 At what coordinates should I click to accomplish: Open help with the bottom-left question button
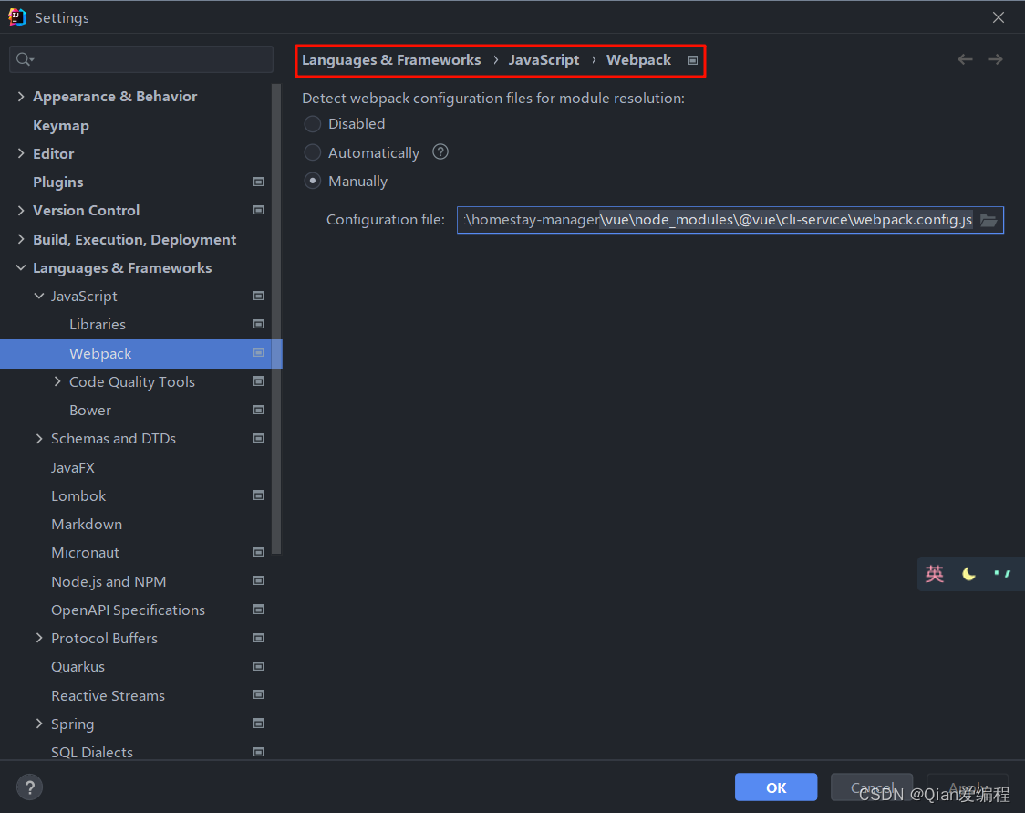pyautogui.click(x=29, y=787)
